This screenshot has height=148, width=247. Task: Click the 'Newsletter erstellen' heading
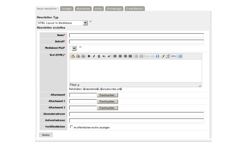pyautogui.click(x=51, y=28)
